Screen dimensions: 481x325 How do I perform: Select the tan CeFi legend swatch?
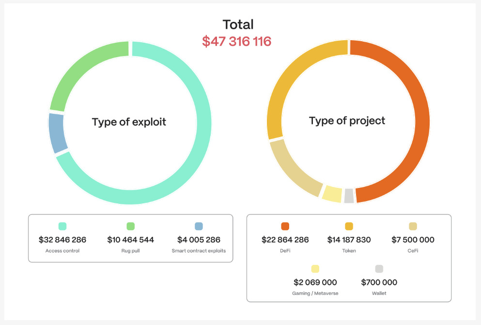click(x=413, y=226)
